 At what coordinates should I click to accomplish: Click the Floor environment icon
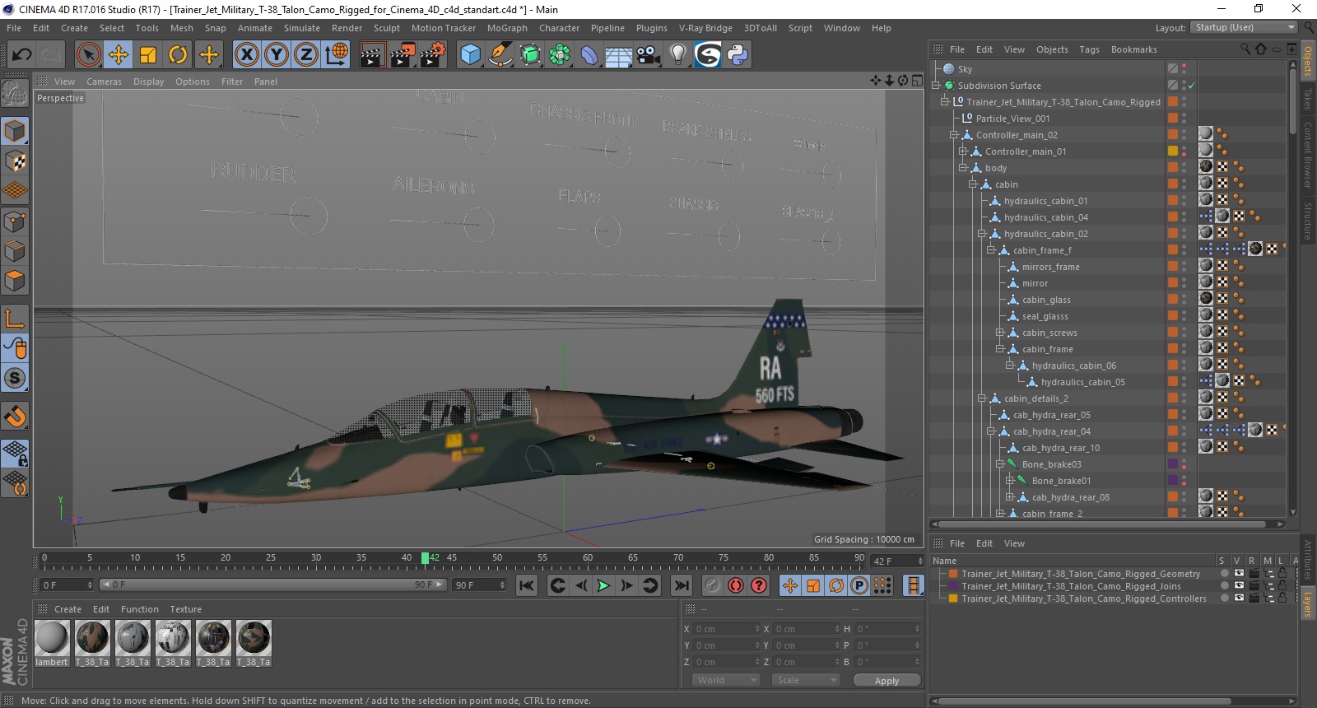[x=619, y=55]
